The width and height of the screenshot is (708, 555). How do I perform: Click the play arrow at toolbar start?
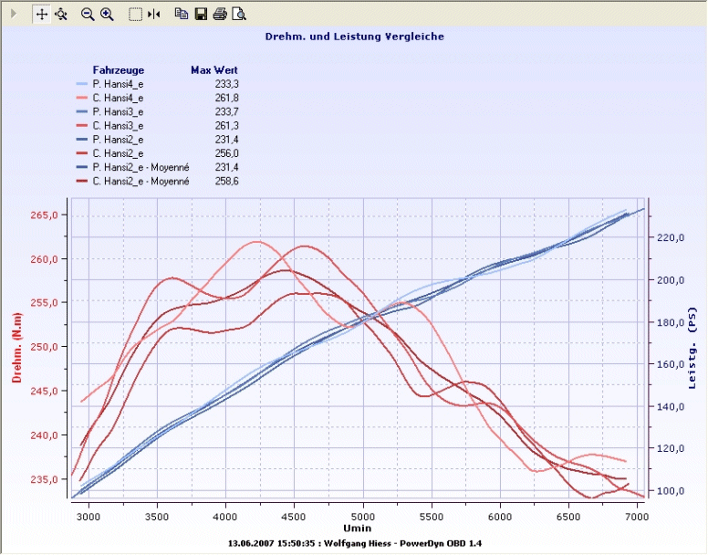point(13,14)
